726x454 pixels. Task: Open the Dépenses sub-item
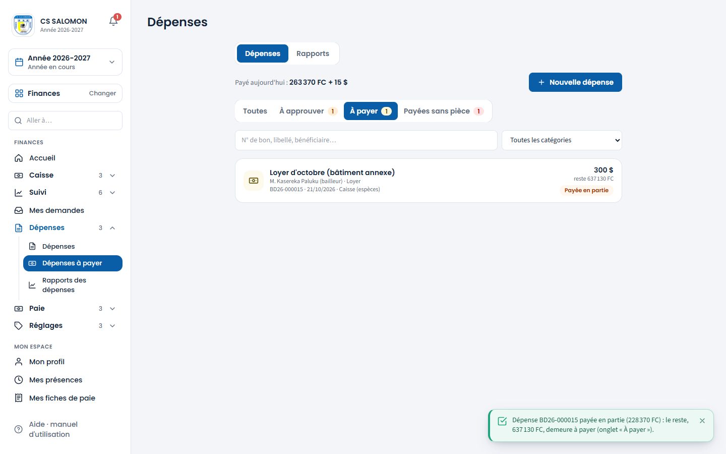click(73, 246)
